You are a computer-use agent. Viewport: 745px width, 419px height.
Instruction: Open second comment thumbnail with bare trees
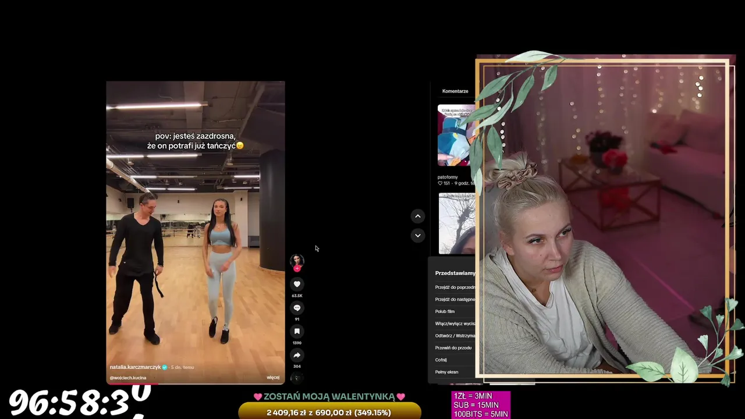point(457,223)
